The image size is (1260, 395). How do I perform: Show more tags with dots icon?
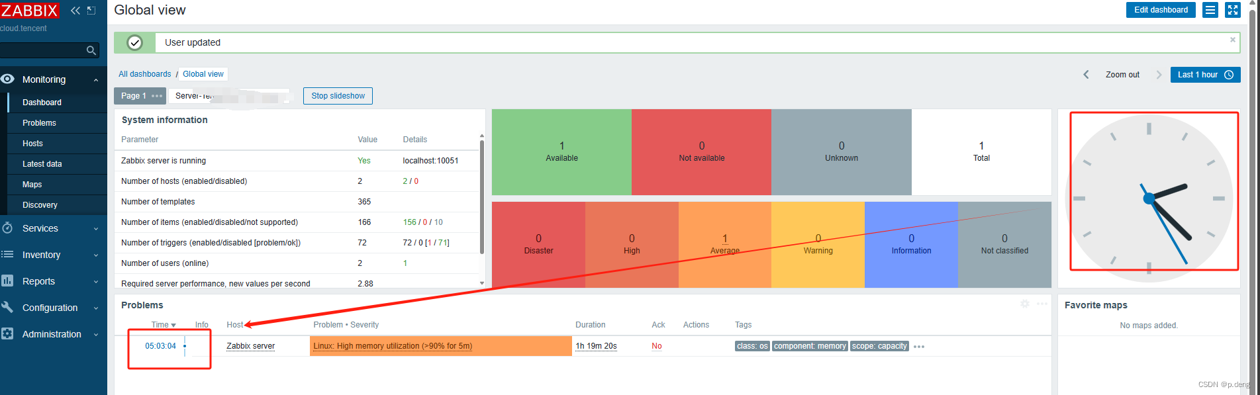pos(919,347)
